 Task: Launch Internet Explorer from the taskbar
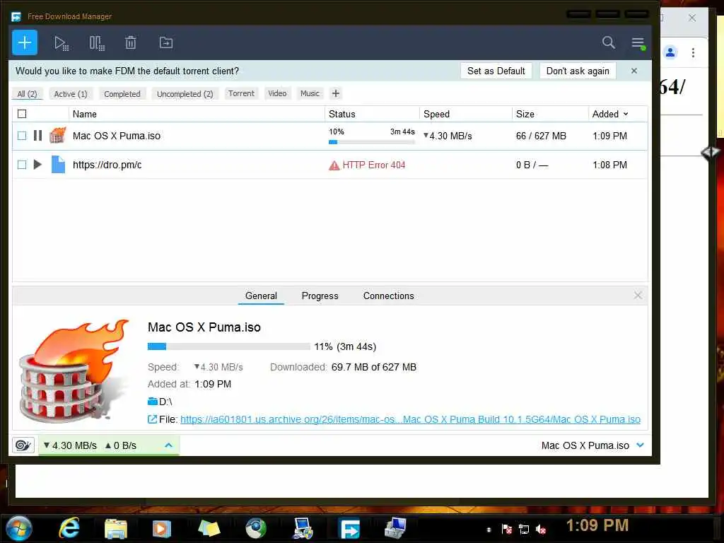click(x=69, y=527)
